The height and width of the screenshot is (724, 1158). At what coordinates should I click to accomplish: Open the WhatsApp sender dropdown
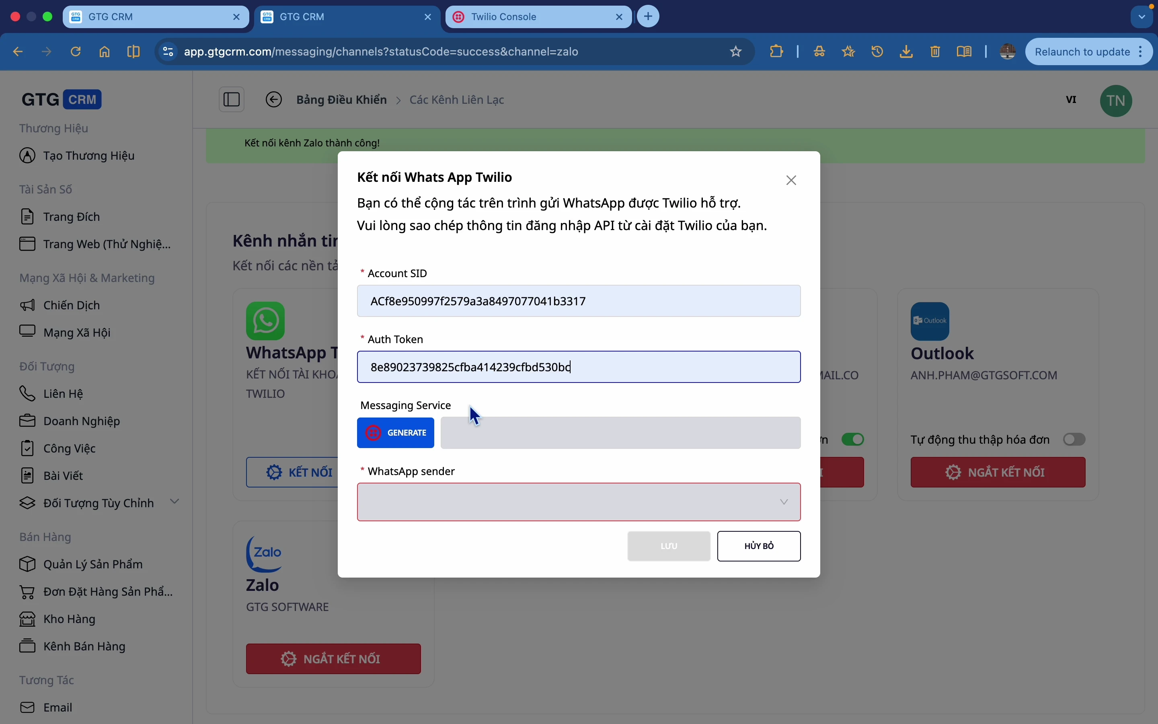tap(579, 502)
